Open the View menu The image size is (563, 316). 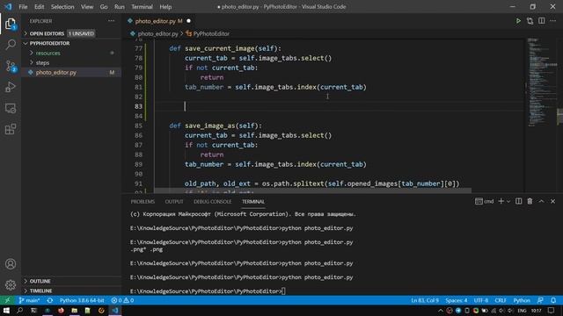(87, 7)
